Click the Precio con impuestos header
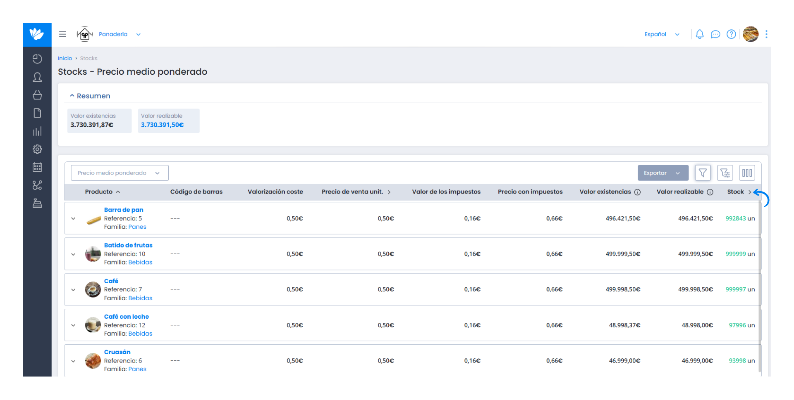The height and width of the screenshot is (400, 794). (530, 192)
